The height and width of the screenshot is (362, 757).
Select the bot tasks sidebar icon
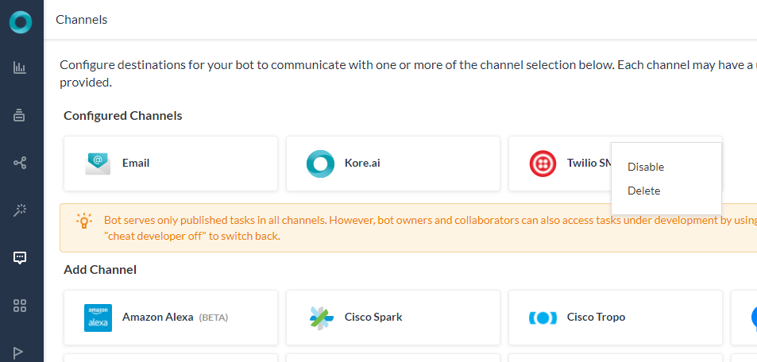tap(21, 115)
